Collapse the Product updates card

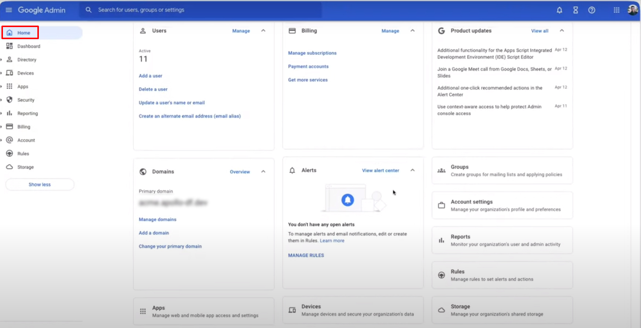[562, 31]
